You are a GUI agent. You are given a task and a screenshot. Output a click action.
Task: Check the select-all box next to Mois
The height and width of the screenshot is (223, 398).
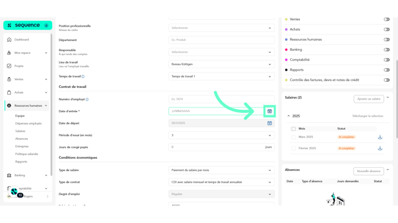point(293,129)
